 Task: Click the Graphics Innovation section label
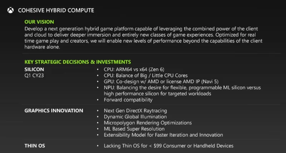[x=54, y=111]
